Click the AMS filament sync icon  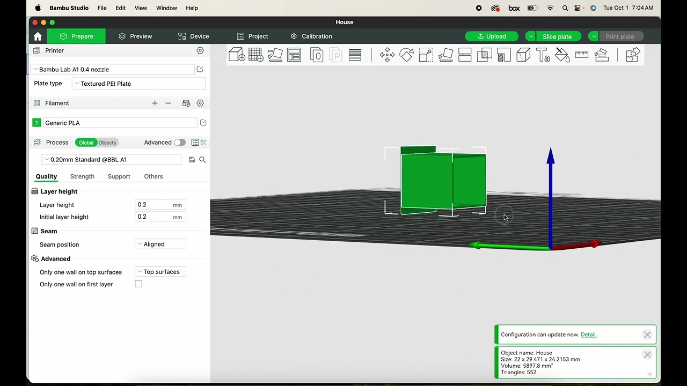click(x=186, y=103)
